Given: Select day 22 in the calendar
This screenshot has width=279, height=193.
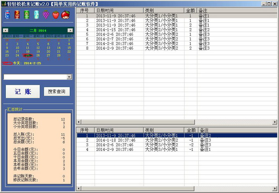Looking at the screenshot, I should (x=69, y=51).
